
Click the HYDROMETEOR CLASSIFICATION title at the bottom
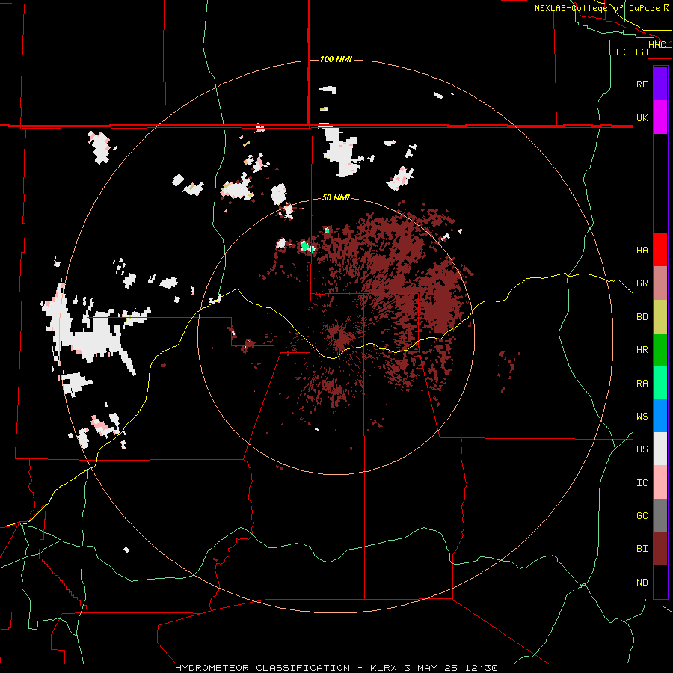point(262,668)
